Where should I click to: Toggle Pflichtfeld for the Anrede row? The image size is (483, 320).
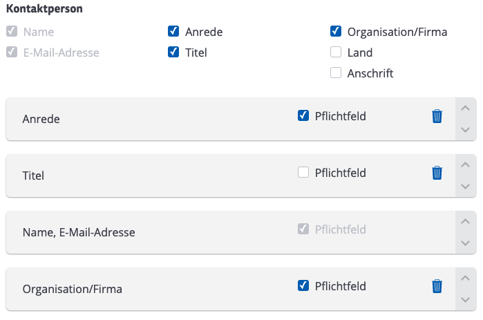coord(303,115)
